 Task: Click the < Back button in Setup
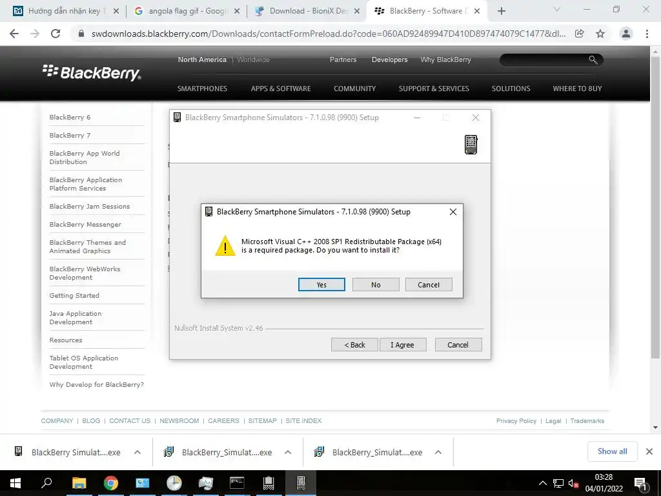[x=354, y=345]
